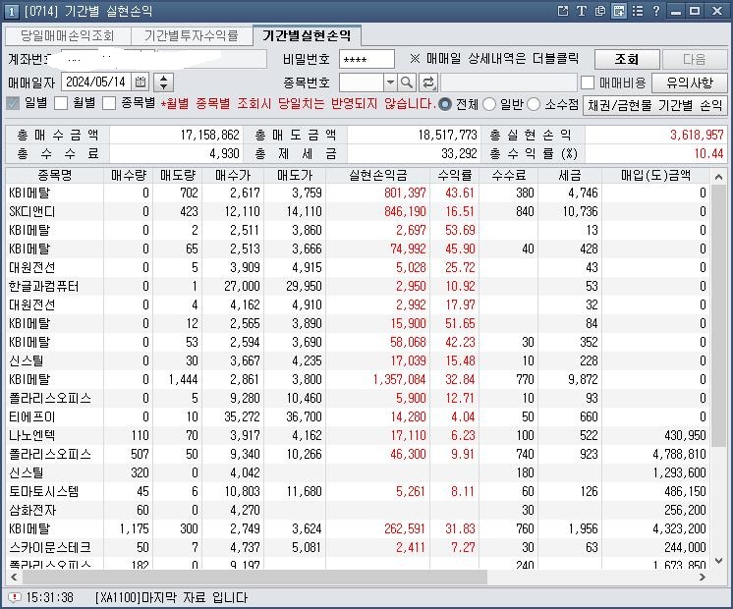The width and height of the screenshot is (733, 609).
Task: Click the stock search magnifier icon
Action: [409, 83]
